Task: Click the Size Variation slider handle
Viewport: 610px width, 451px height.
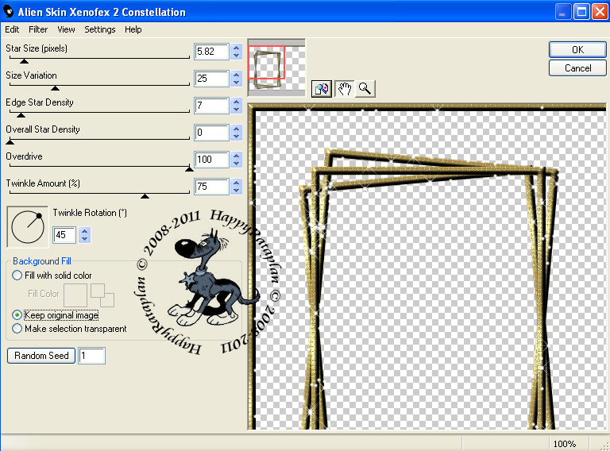Action: click(x=56, y=88)
